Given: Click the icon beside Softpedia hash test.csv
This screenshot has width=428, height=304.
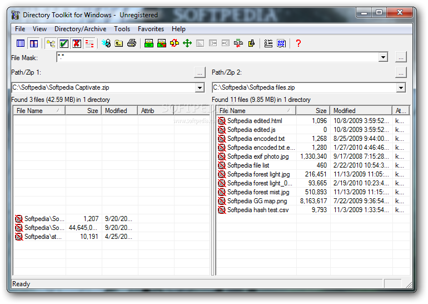Looking at the screenshot, I should click(222, 210).
